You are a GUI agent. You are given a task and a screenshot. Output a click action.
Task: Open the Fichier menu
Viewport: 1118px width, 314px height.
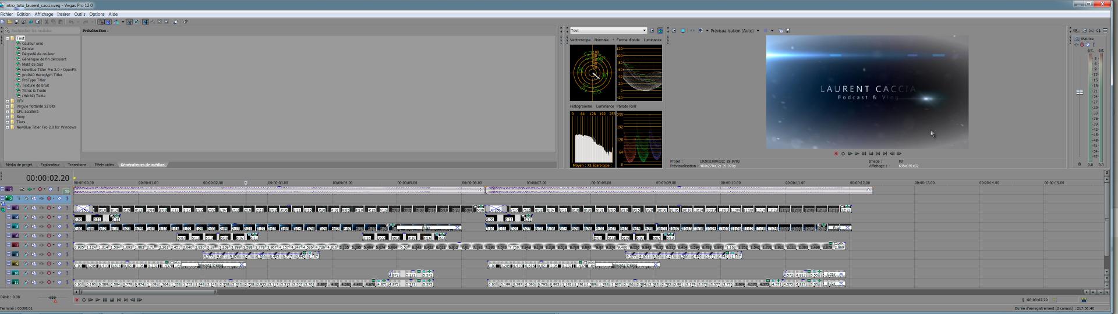click(x=6, y=14)
